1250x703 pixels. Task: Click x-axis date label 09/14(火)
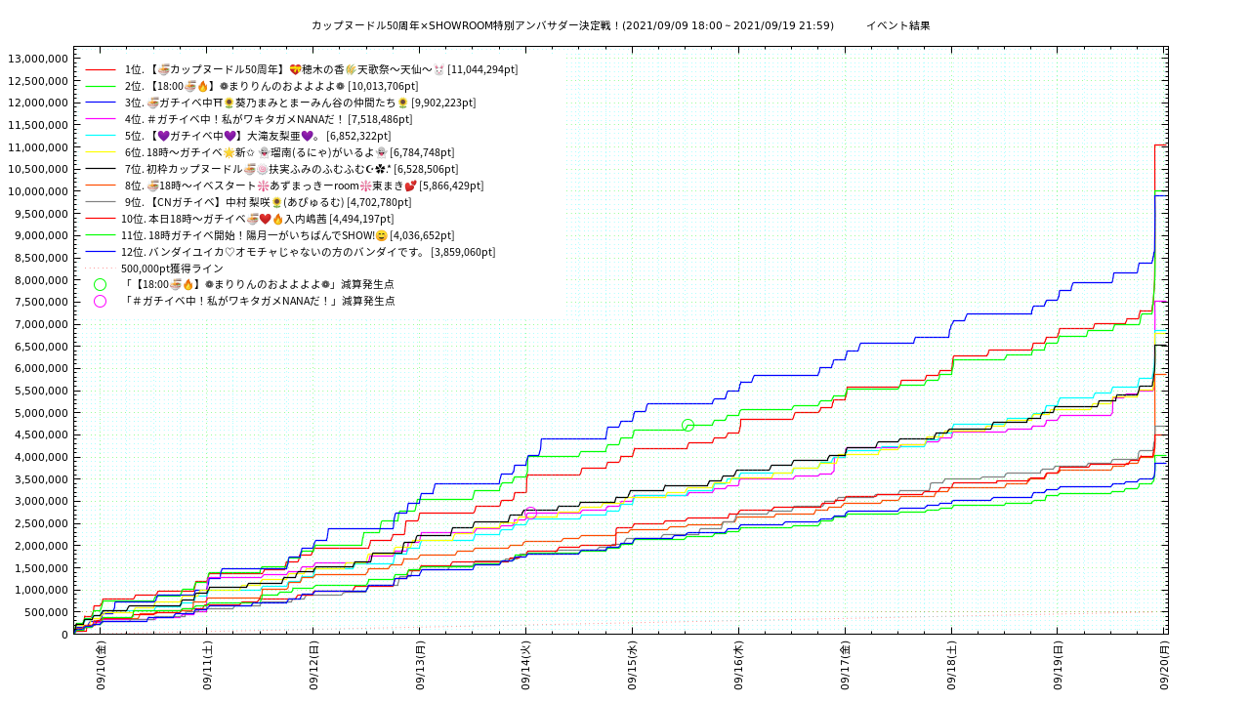coord(526,666)
